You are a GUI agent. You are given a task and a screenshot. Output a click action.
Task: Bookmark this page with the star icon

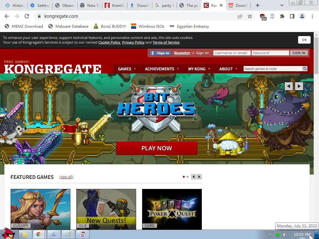(250, 16)
